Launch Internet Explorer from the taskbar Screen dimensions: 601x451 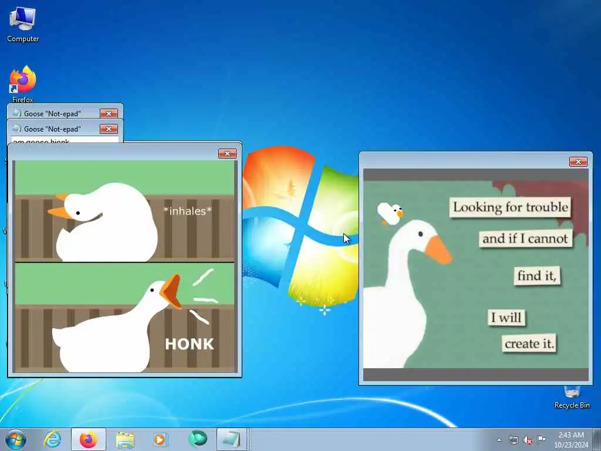point(52,439)
